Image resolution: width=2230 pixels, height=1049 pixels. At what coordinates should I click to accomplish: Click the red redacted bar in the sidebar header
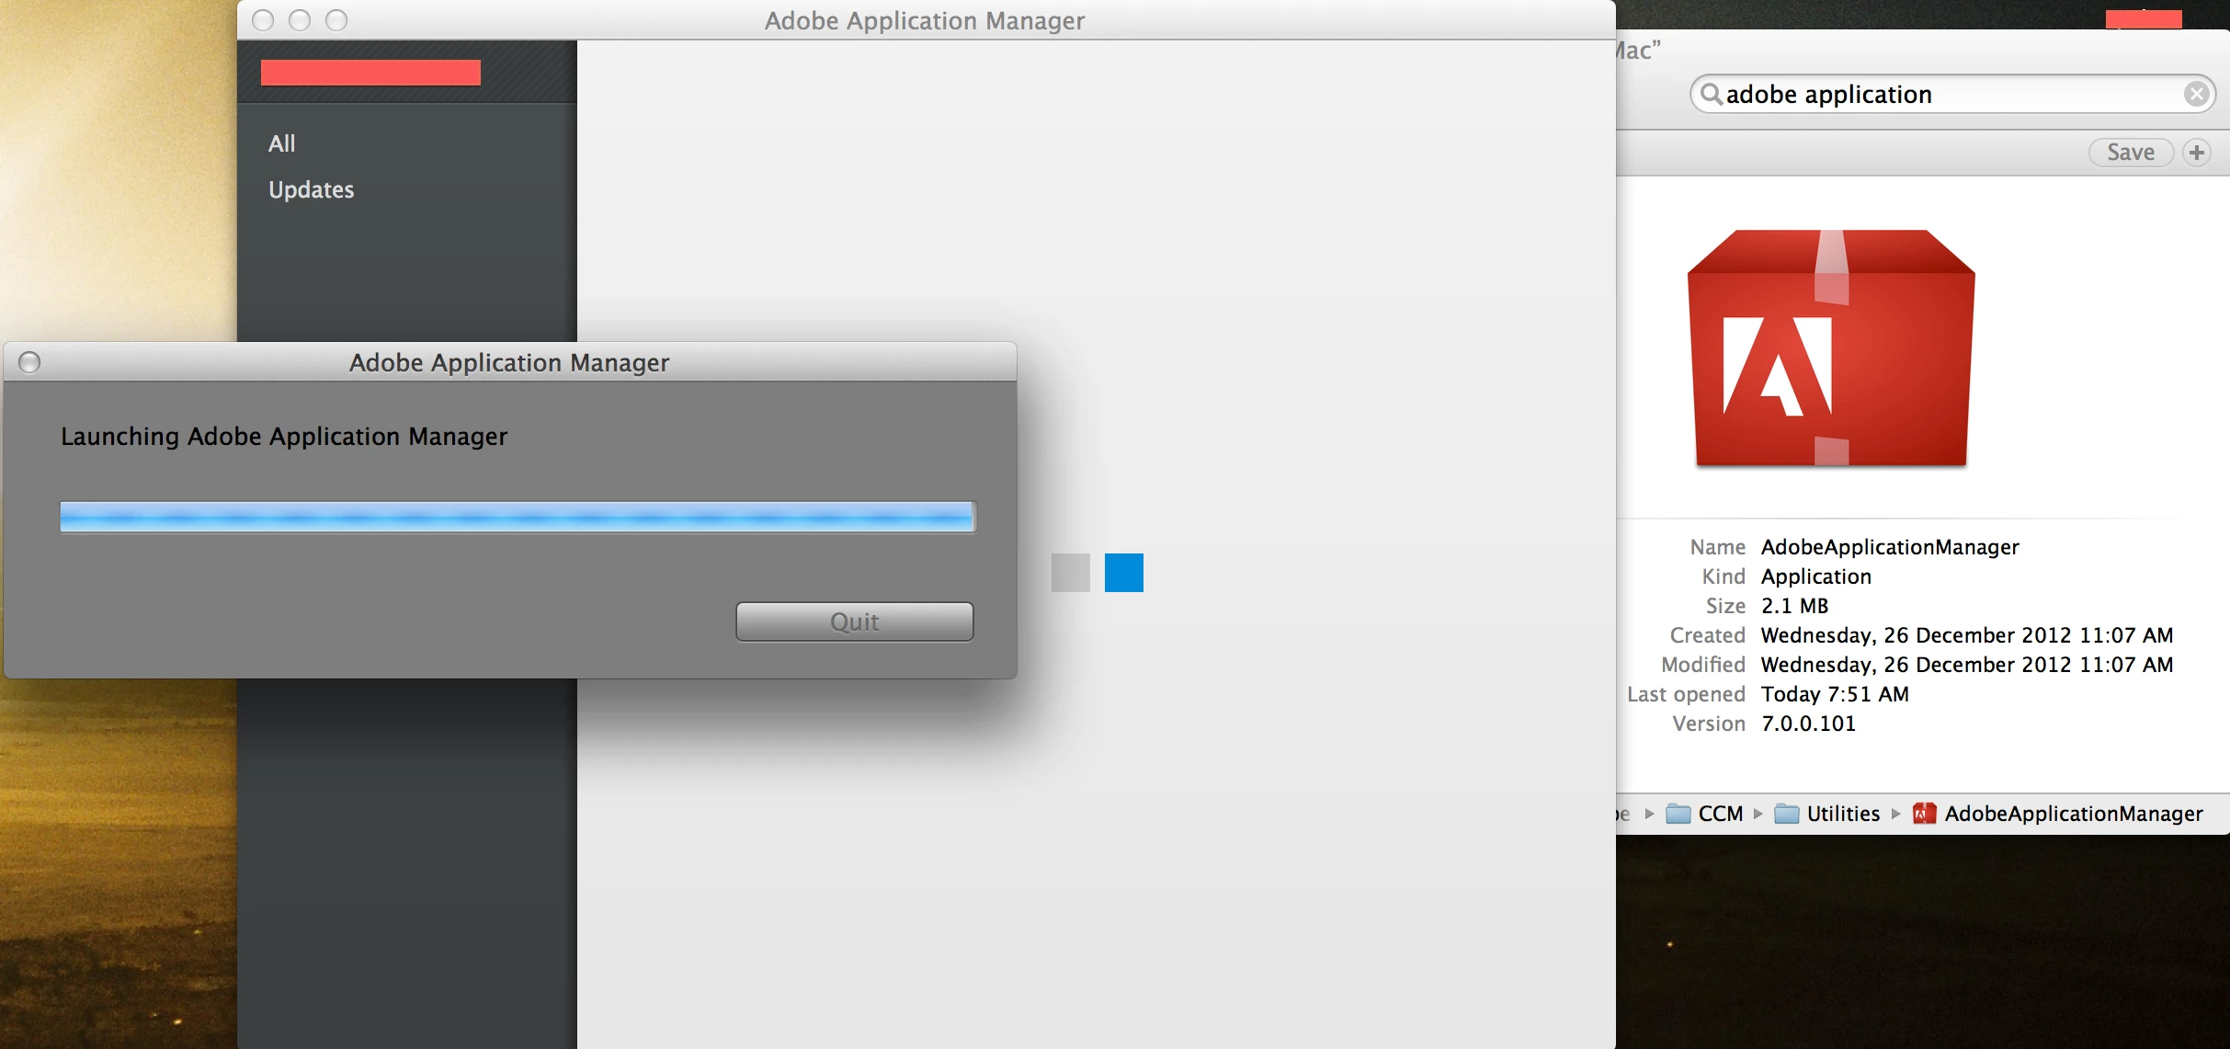tap(370, 73)
